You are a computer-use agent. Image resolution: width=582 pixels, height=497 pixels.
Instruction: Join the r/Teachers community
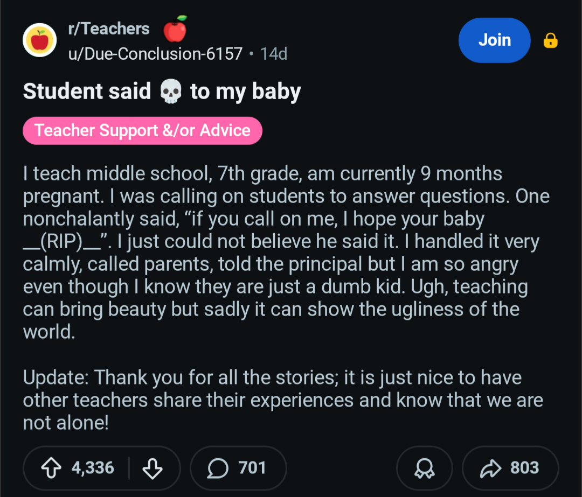click(x=494, y=40)
